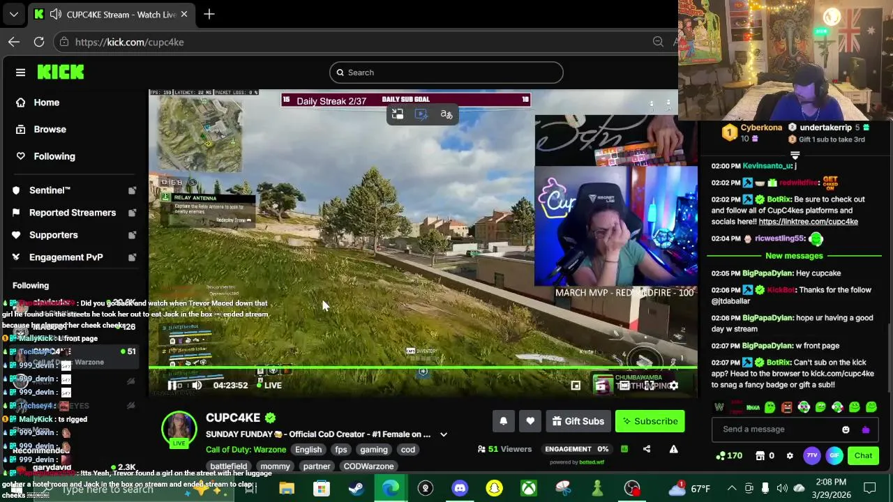Open channel points 170 balance
The height and width of the screenshot is (502, 893).
[x=730, y=456]
